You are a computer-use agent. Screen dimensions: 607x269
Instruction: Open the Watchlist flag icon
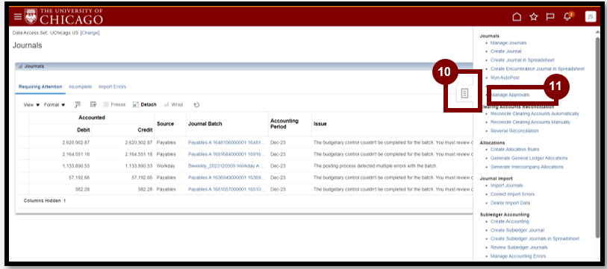[x=550, y=16]
